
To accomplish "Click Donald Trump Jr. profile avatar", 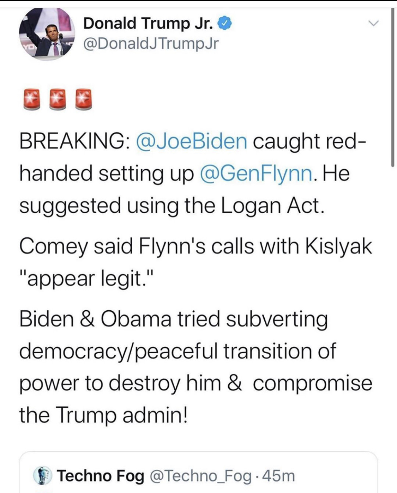I will (x=47, y=33).
